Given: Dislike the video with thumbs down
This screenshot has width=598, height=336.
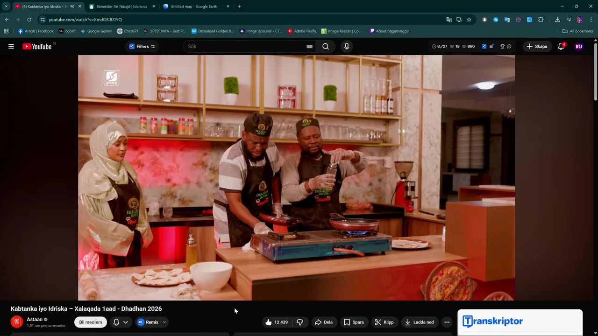Looking at the screenshot, I should click(x=300, y=322).
